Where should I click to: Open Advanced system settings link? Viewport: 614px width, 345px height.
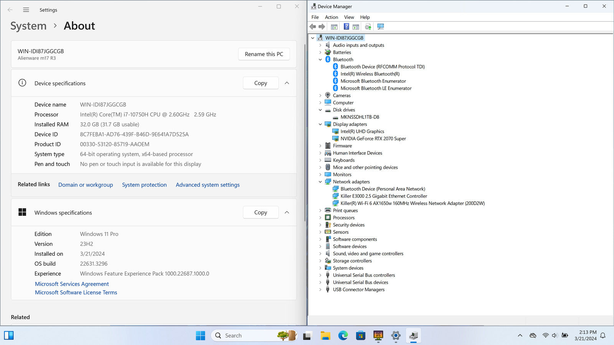point(208,185)
